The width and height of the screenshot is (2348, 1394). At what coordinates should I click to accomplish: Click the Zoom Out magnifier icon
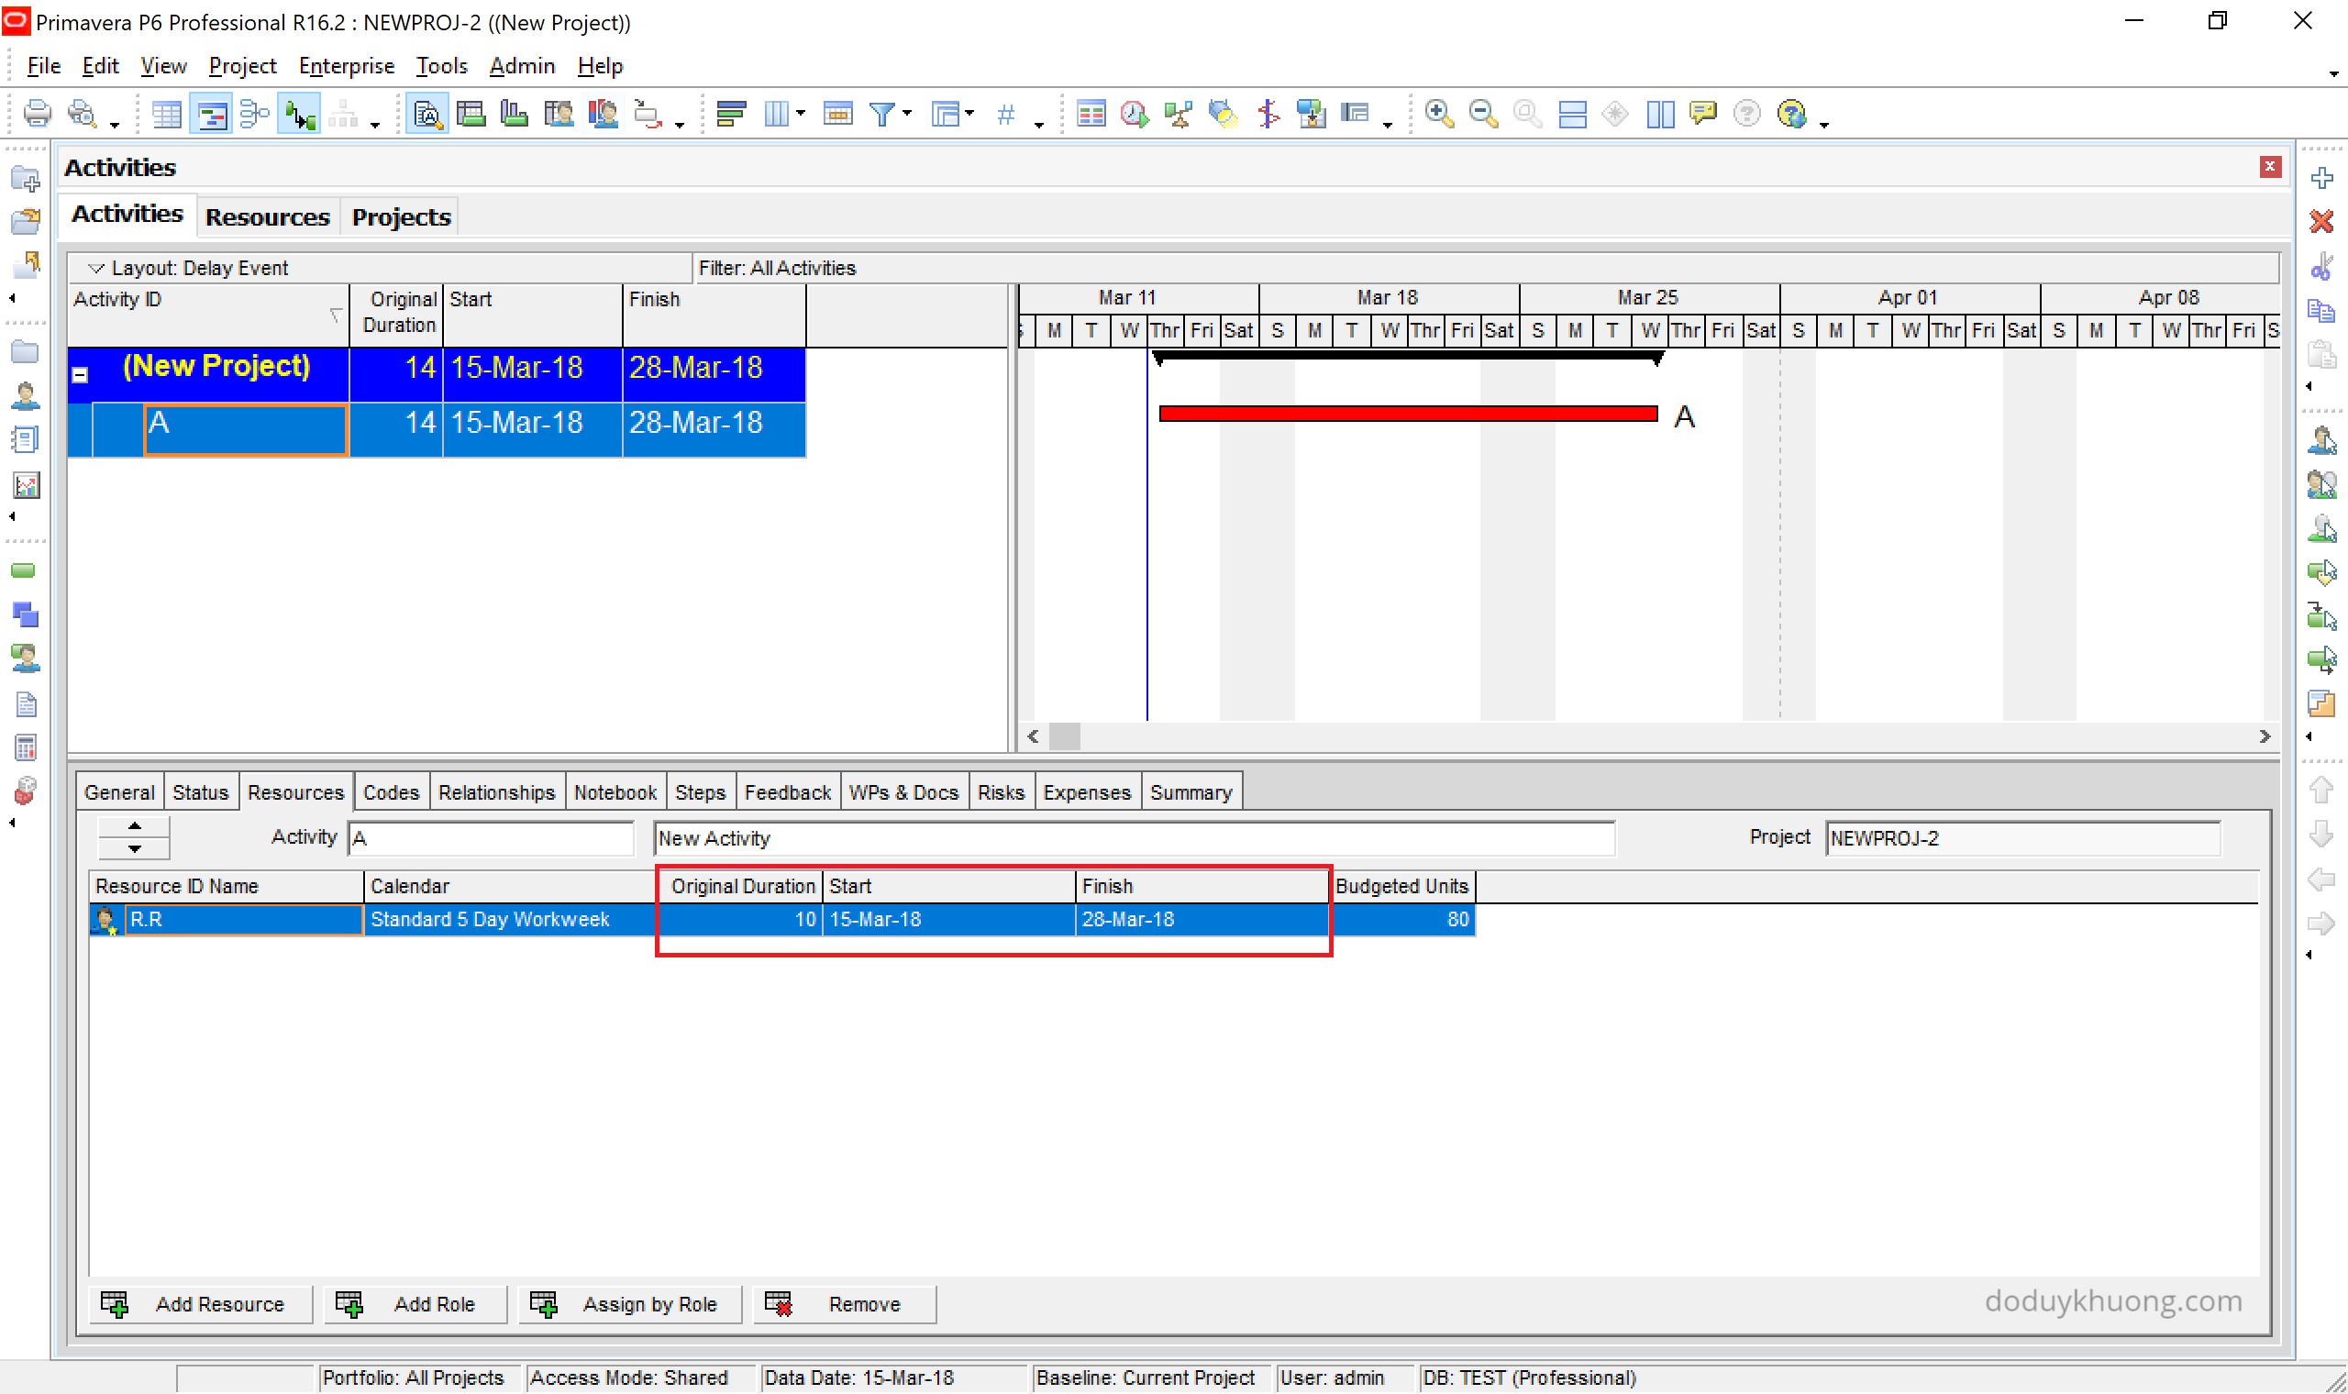click(1482, 114)
